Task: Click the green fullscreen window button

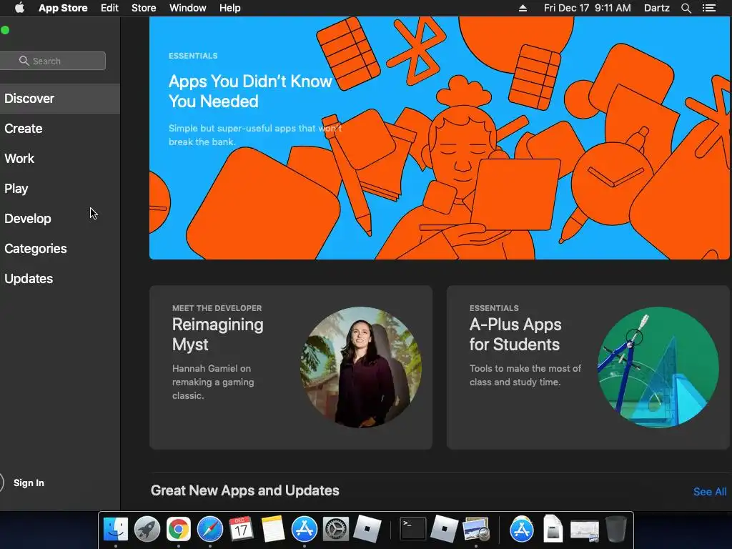Action: [5, 30]
